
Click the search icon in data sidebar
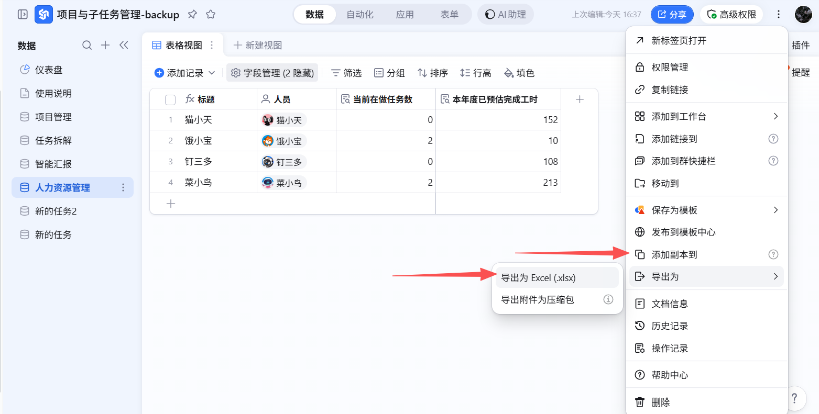click(x=87, y=46)
